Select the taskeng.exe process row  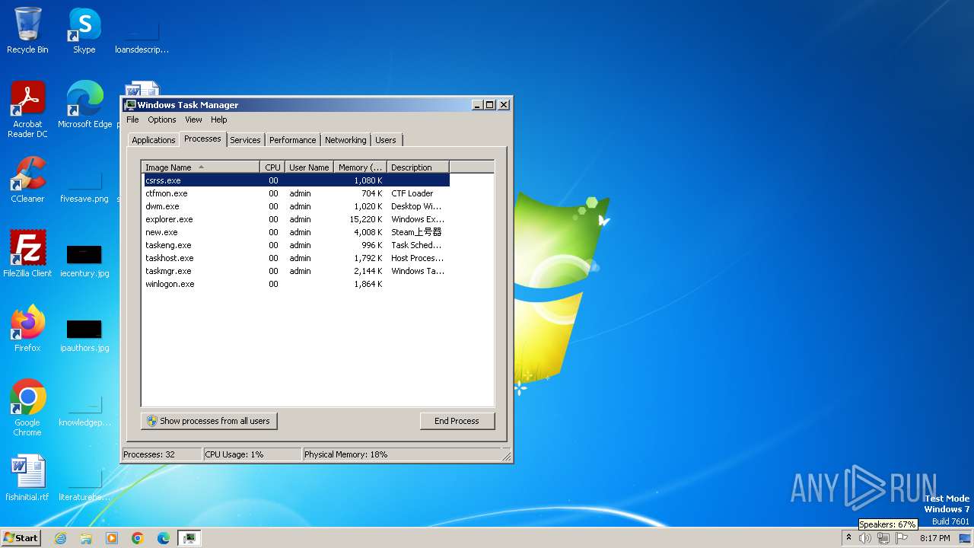(x=296, y=245)
